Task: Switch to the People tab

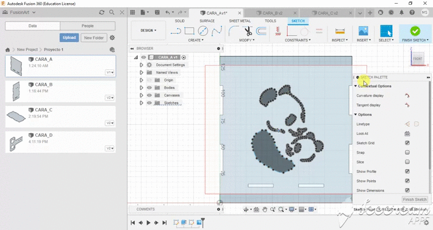Action: click(88, 26)
